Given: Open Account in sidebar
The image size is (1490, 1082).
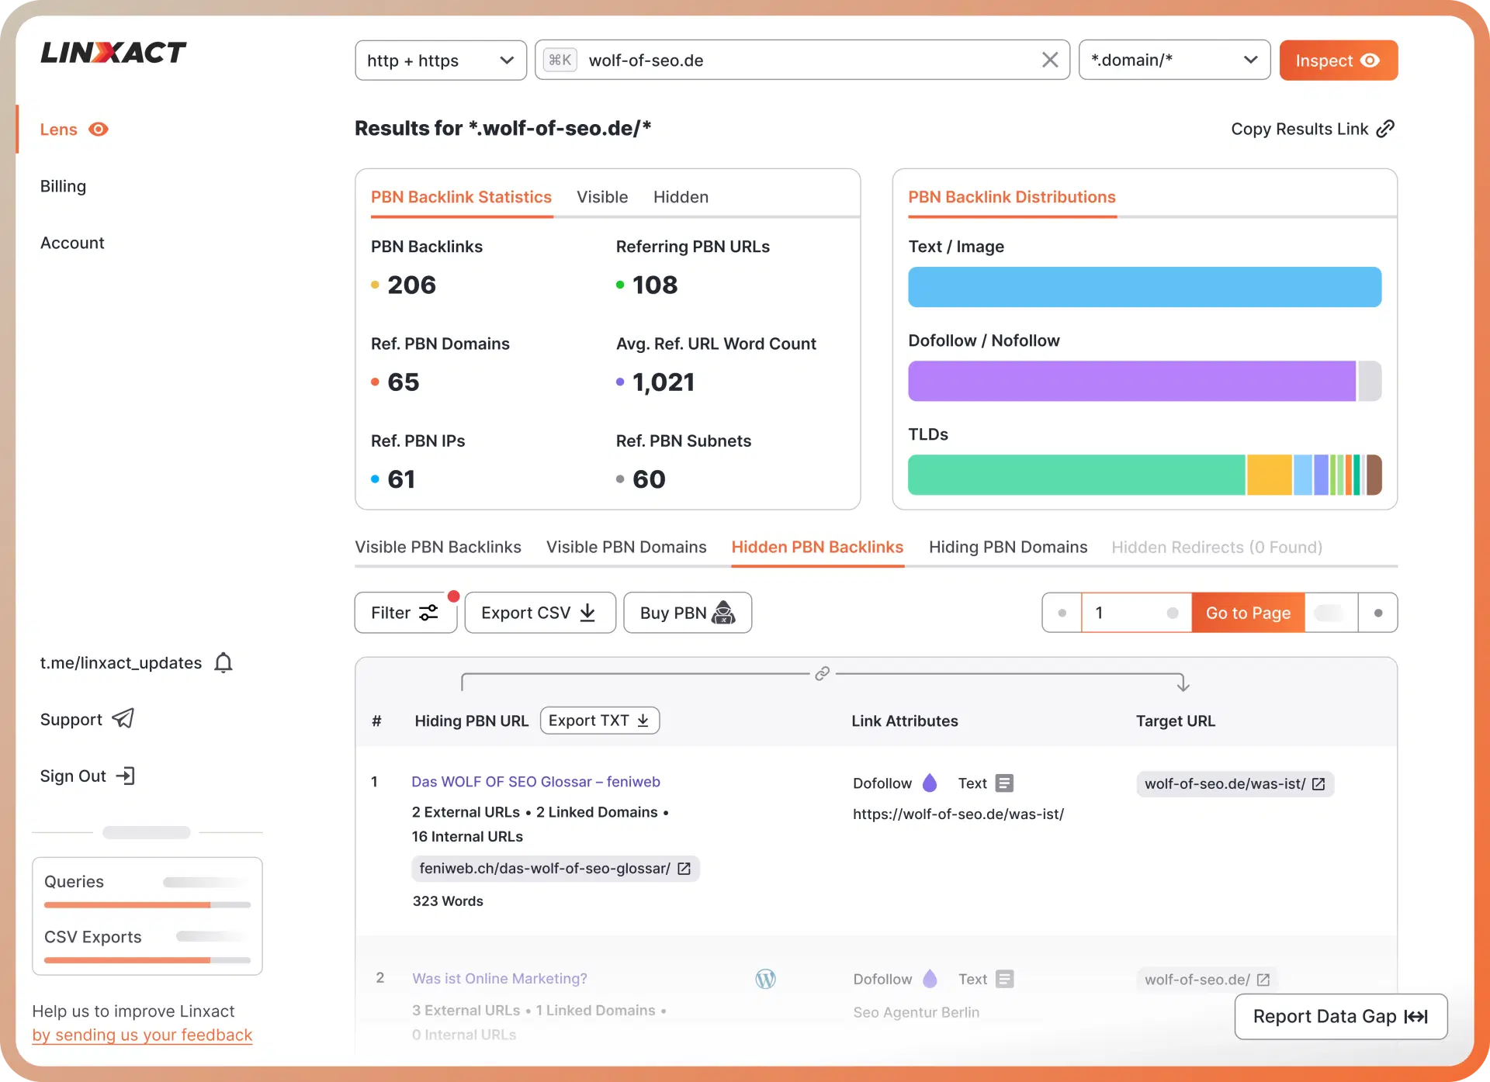Looking at the screenshot, I should 72,243.
